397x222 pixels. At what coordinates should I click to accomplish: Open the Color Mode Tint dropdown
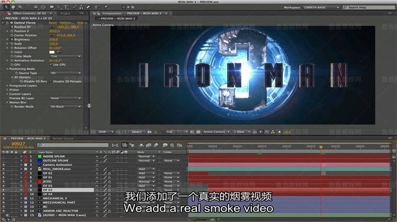(65, 56)
